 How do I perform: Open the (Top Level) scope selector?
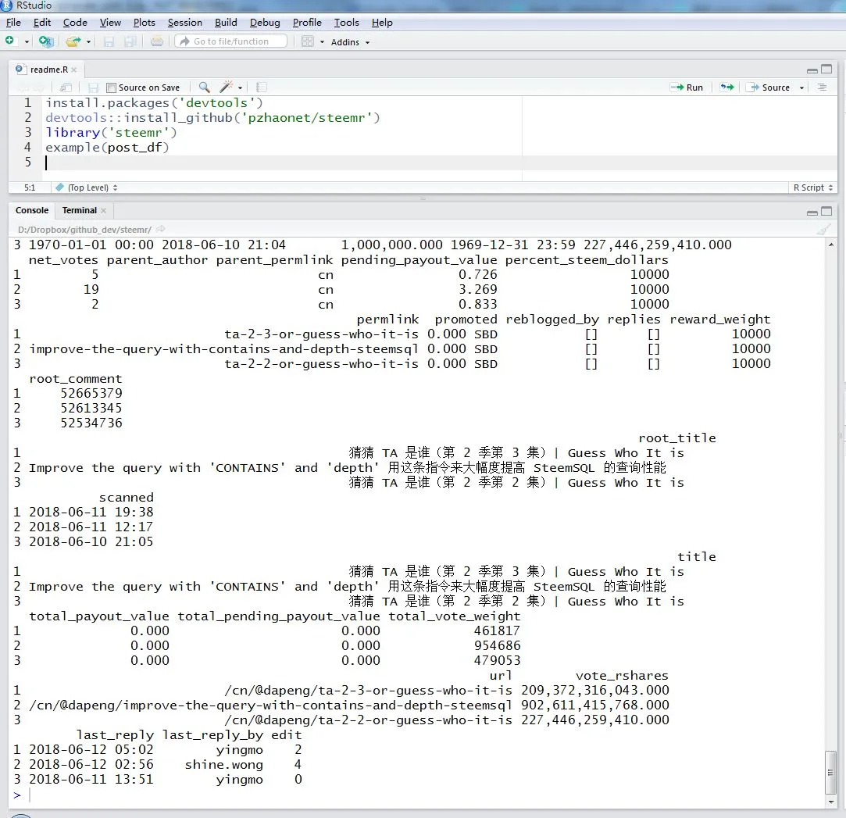tap(87, 188)
